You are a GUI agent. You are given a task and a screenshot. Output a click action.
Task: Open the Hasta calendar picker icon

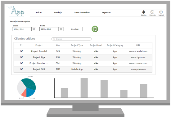[x=61, y=29]
